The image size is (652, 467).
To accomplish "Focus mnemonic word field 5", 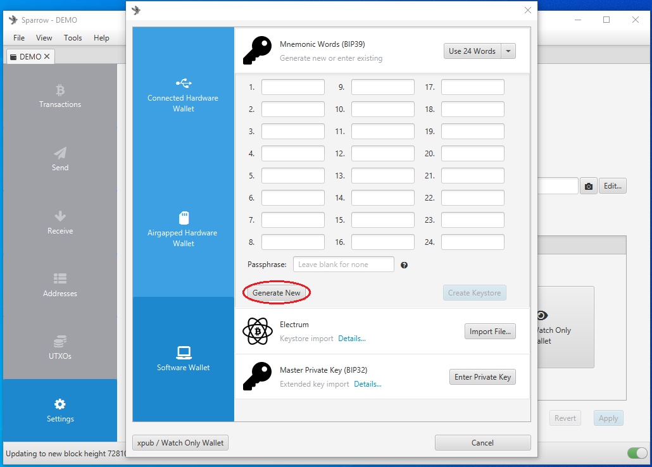I will click(292, 175).
